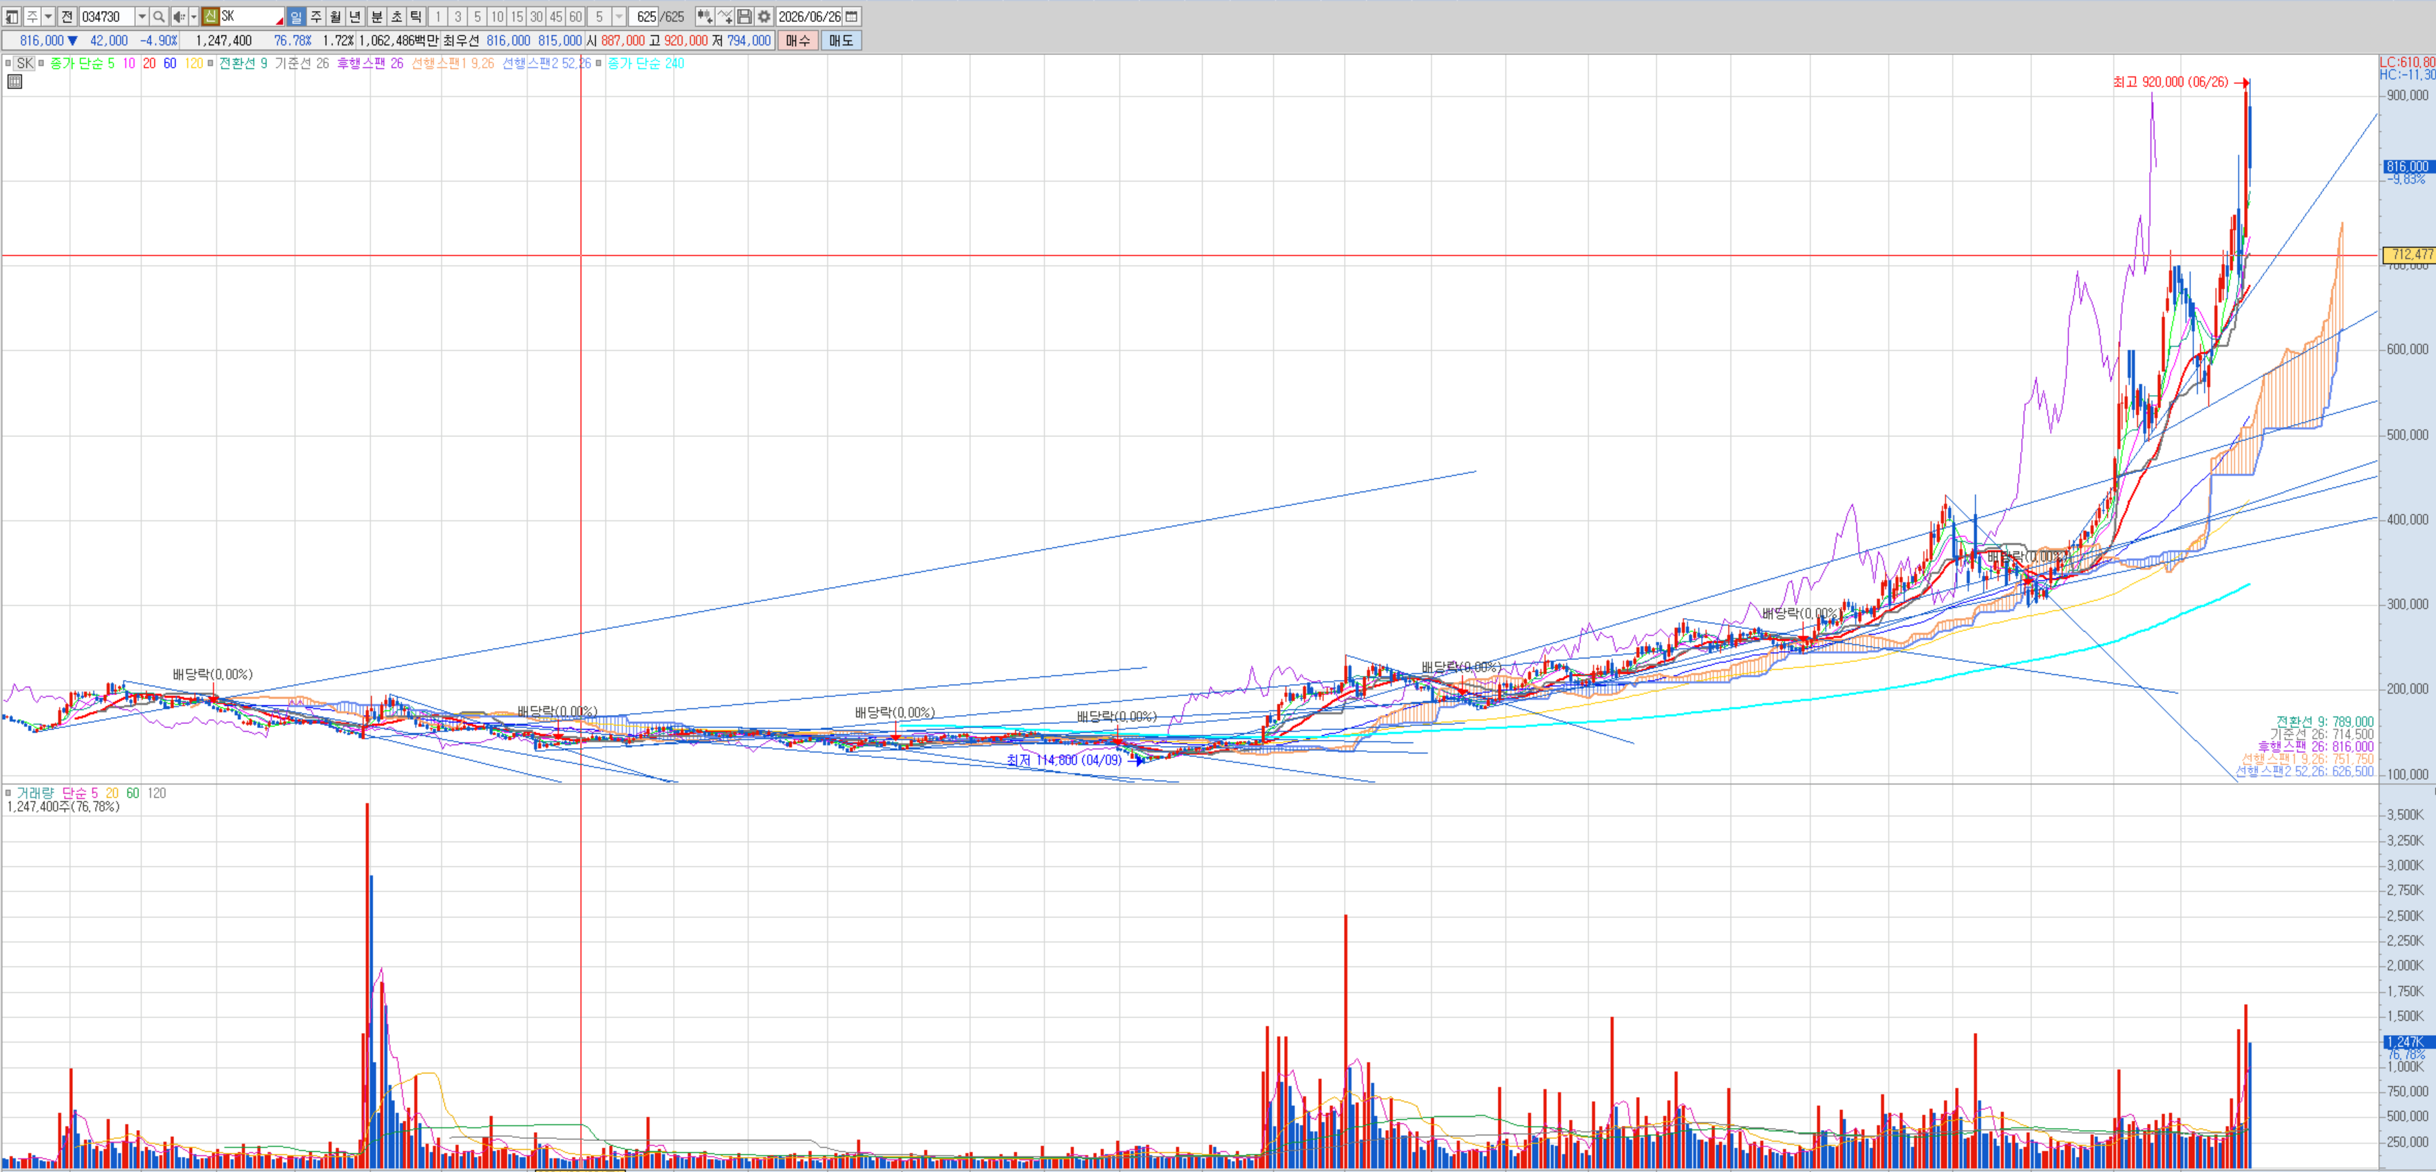Click the 기준선 26 legend label

click(x=301, y=63)
